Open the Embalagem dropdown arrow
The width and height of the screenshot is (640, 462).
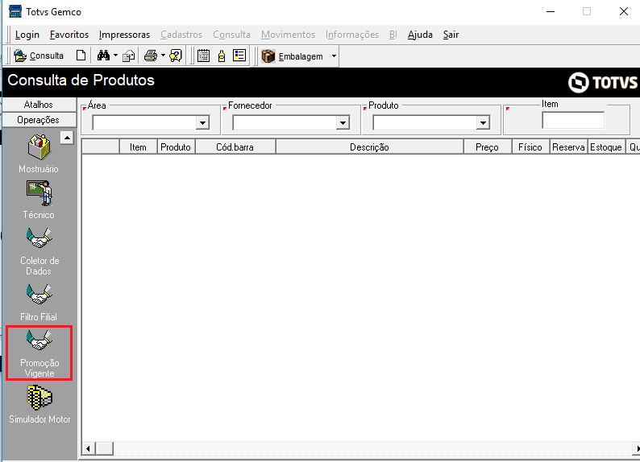click(334, 56)
